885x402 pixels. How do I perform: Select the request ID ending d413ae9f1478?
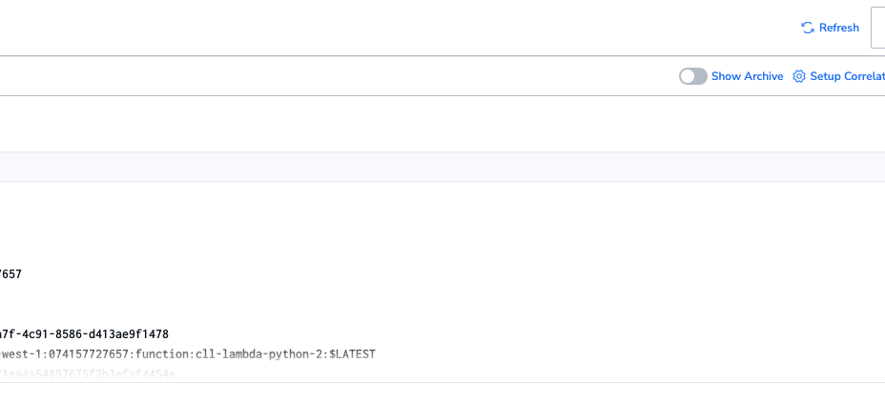tap(84, 334)
